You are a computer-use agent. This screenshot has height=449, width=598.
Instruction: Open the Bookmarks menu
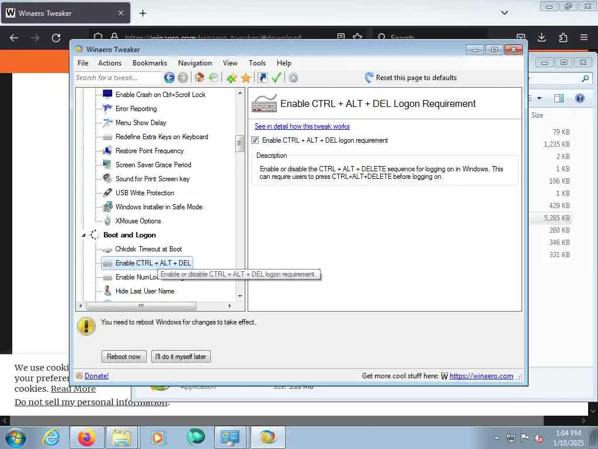coord(149,63)
